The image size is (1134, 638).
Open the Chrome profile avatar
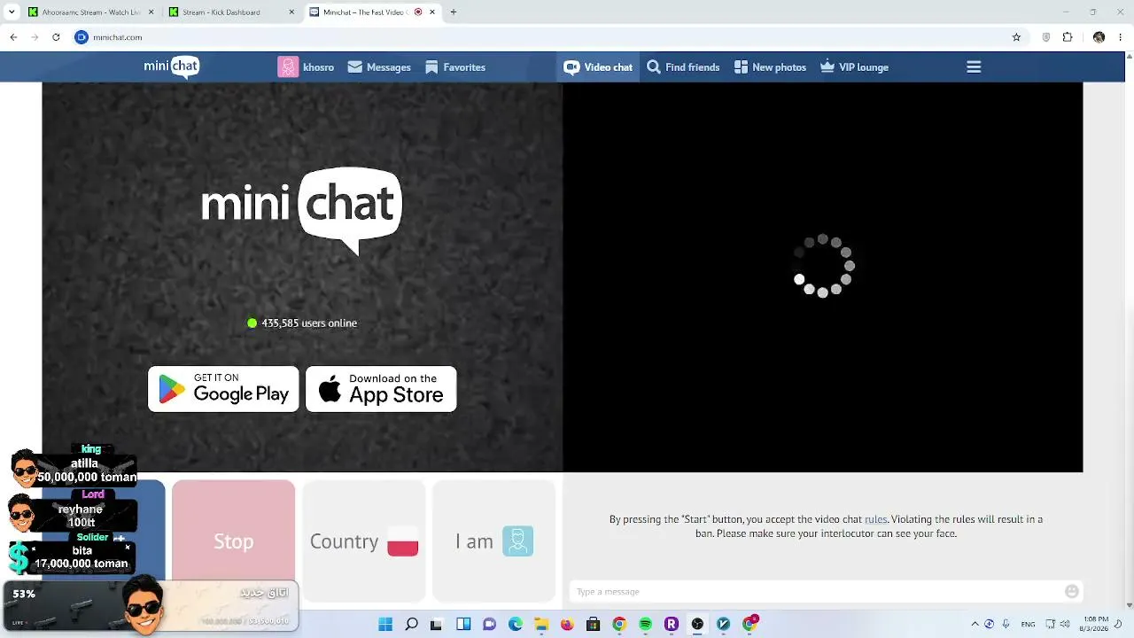coord(1099,37)
